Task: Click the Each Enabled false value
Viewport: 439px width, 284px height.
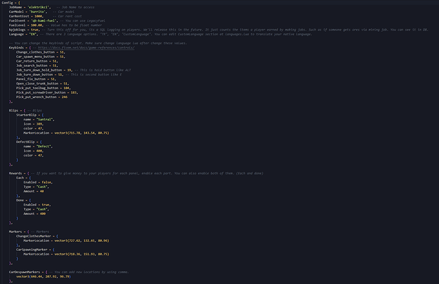Action: pyautogui.click(x=46, y=182)
